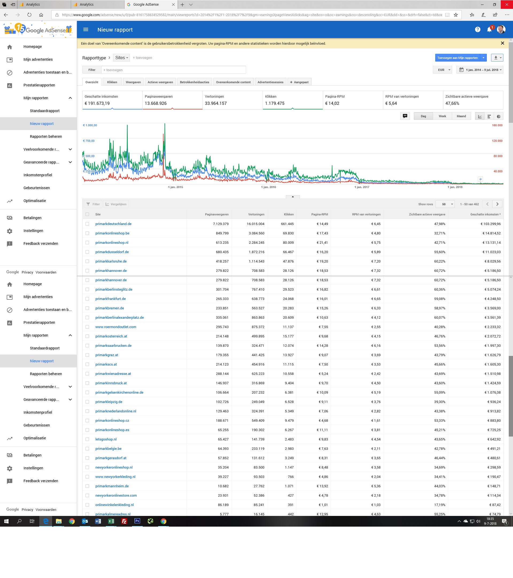Open the Help question mark icon

[477, 30]
